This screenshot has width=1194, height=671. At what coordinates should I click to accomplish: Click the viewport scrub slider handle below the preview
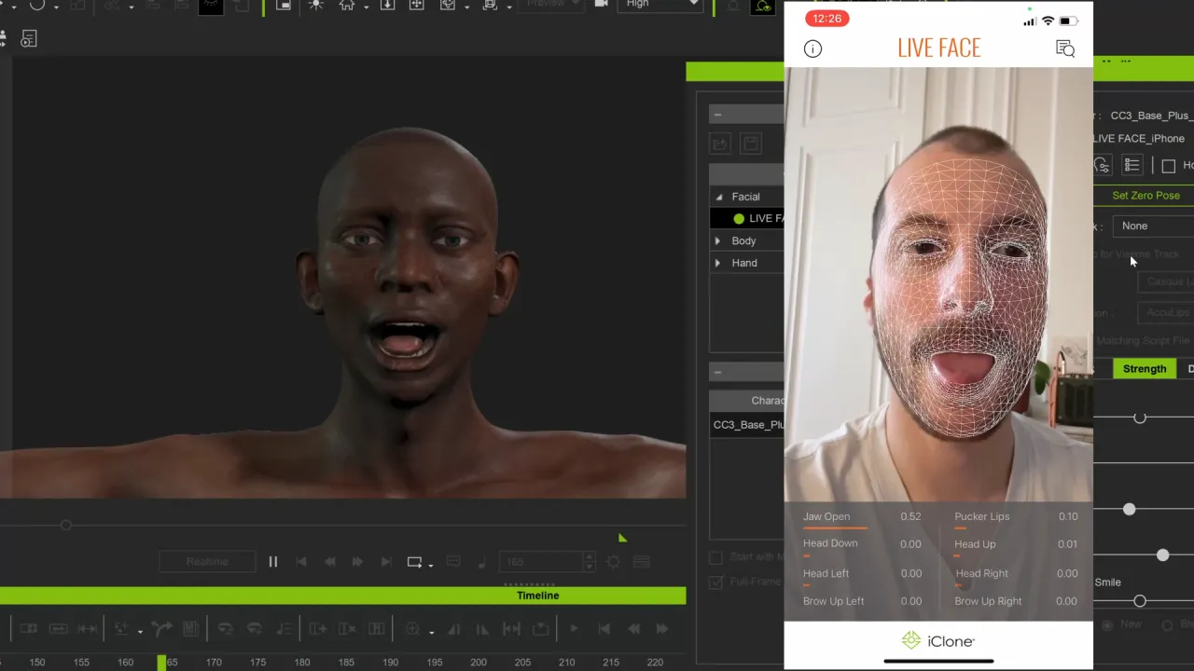click(66, 525)
